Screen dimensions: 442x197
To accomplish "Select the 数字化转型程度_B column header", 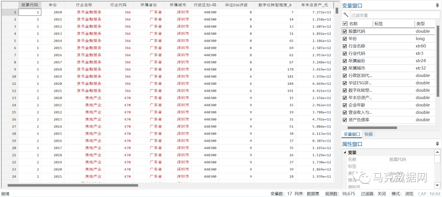I will click(x=275, y=5).
